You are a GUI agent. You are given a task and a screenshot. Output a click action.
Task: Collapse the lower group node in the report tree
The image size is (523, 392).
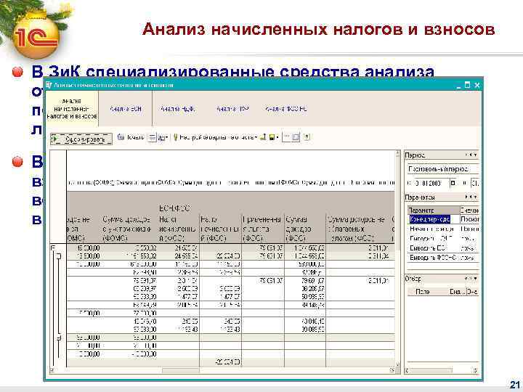(59, 338)
